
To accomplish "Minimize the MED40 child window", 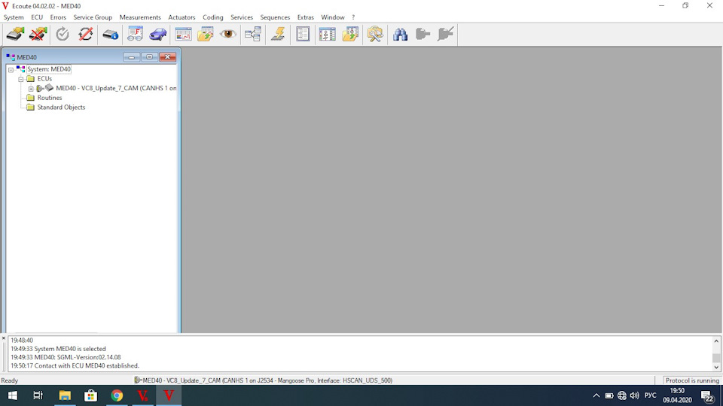I will (131, 57).
